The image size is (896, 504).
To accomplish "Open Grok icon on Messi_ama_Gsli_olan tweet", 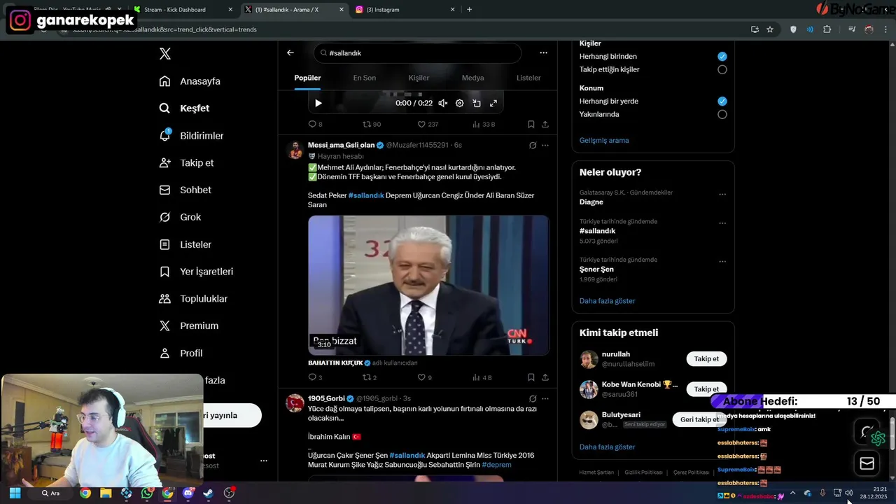I will (x=532, y=145).
